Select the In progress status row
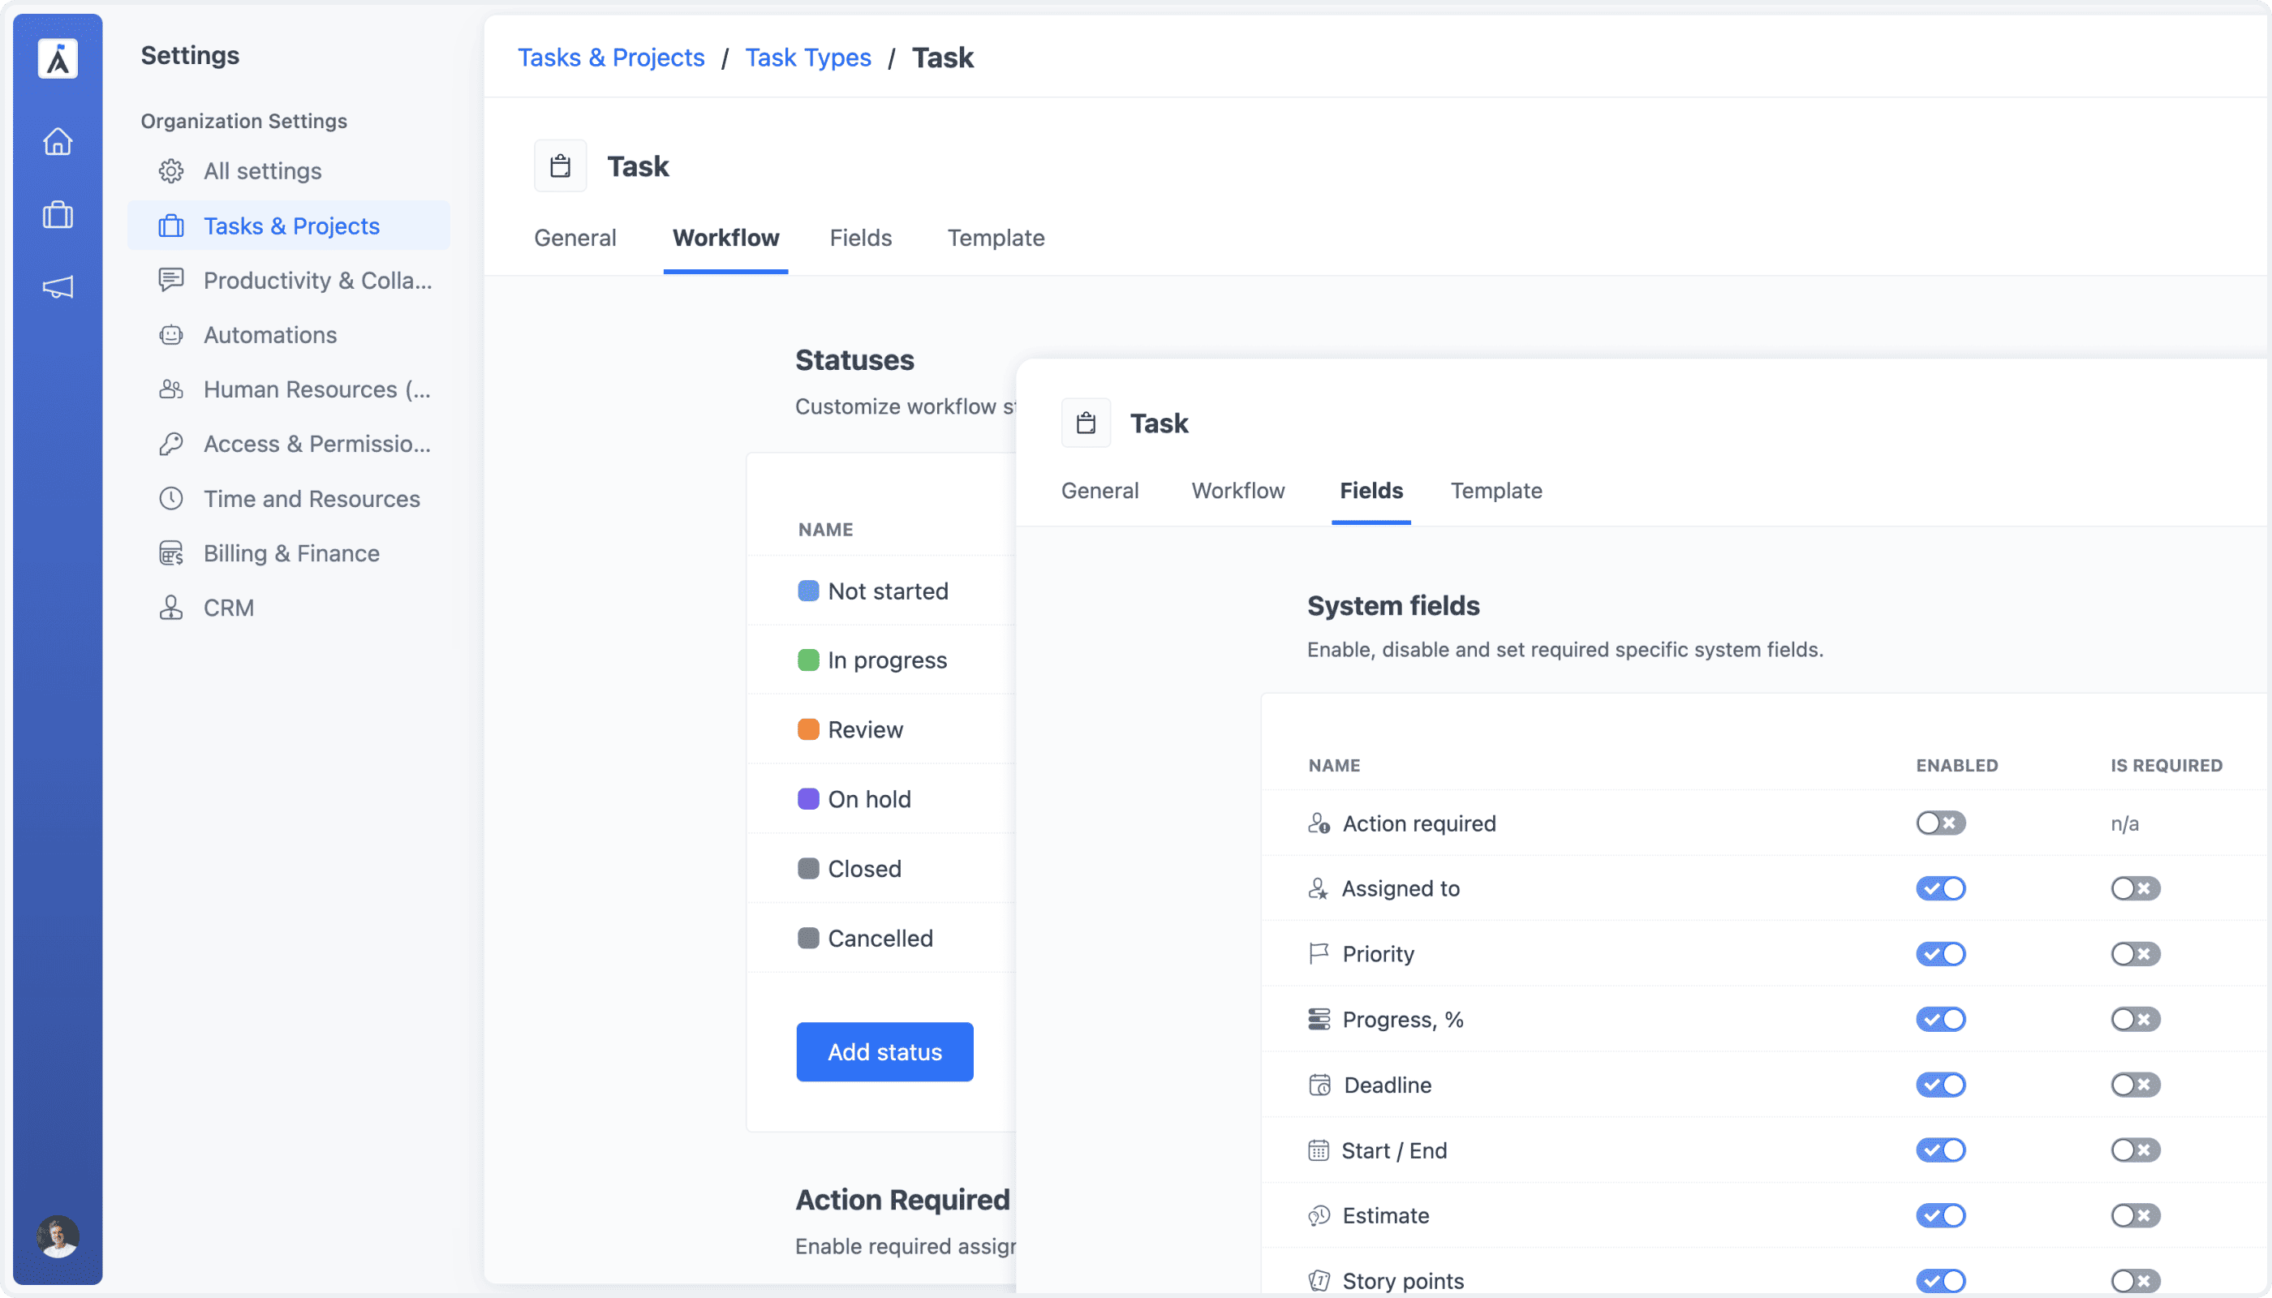The image size is (2272, 1298). pos(881,660)
